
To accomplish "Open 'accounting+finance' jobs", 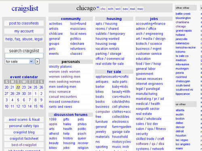I will click(x=151, y=24).
